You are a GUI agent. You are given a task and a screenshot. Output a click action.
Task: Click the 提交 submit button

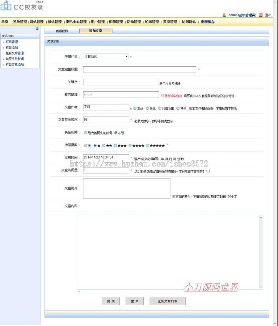point(111,301)
